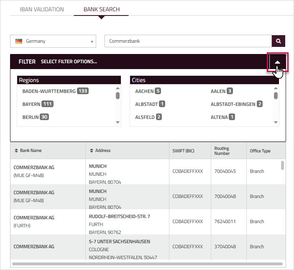Image resolution: width=294 pixels, height=270 pixels.
Task: Filter by ALBSTADT city
Action: point(150,104)
